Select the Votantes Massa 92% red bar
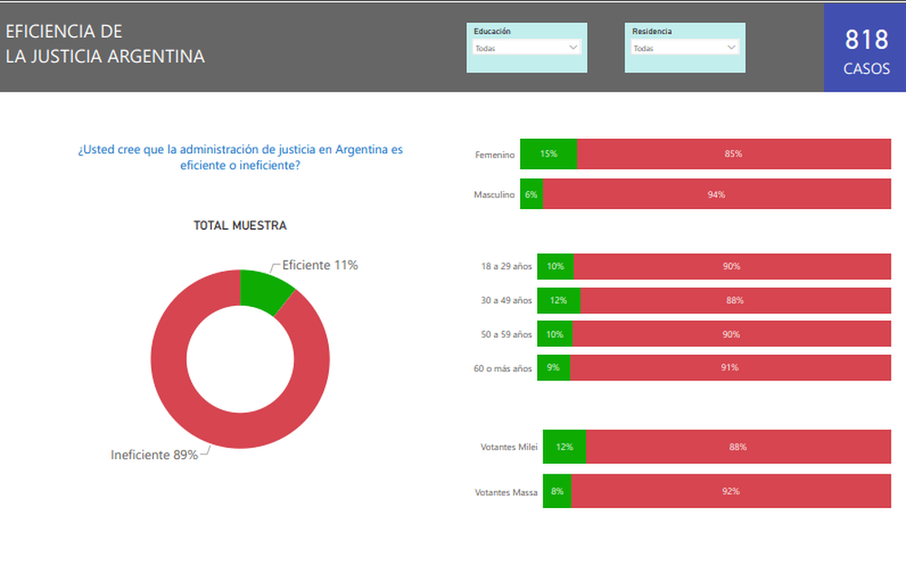906x574 pixels. pos(731,492)
